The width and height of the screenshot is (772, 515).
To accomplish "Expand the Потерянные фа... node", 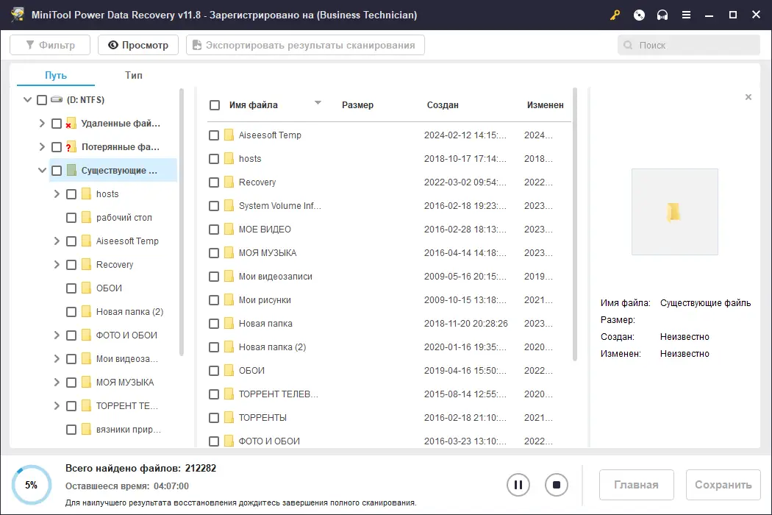I will coord(42,147).
